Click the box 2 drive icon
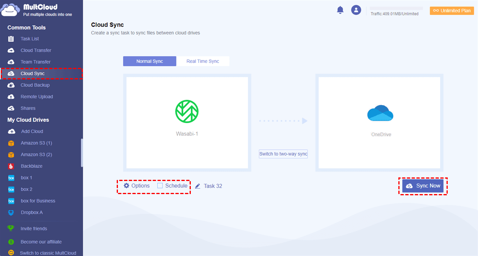 [11, 189]
